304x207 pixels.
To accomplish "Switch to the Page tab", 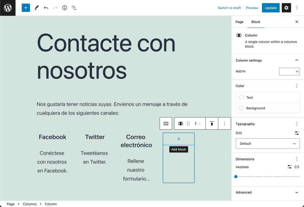I will [x=239, y=22].
